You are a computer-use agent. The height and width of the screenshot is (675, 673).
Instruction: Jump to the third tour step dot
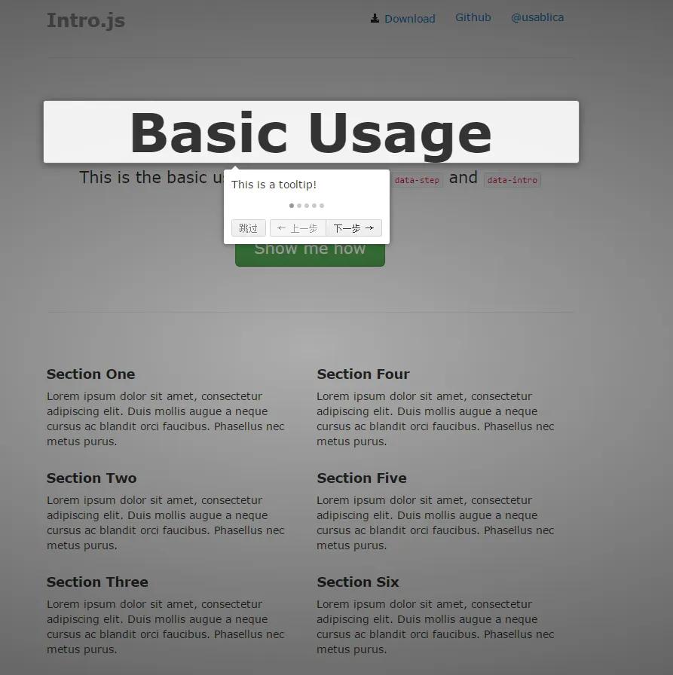(307, 206)
